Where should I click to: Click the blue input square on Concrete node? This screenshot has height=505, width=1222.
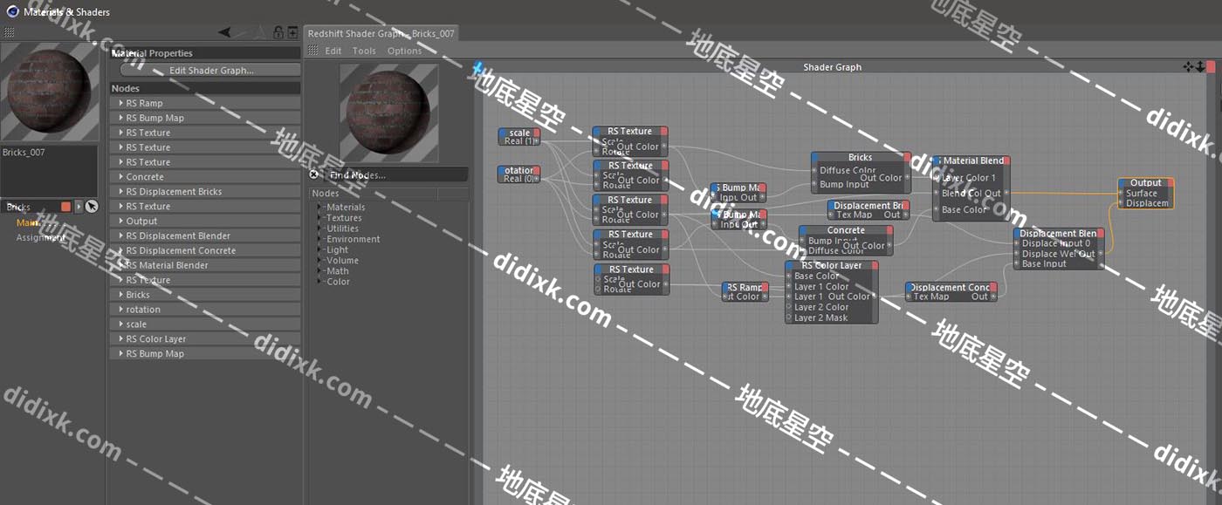[x=804, y=230]
